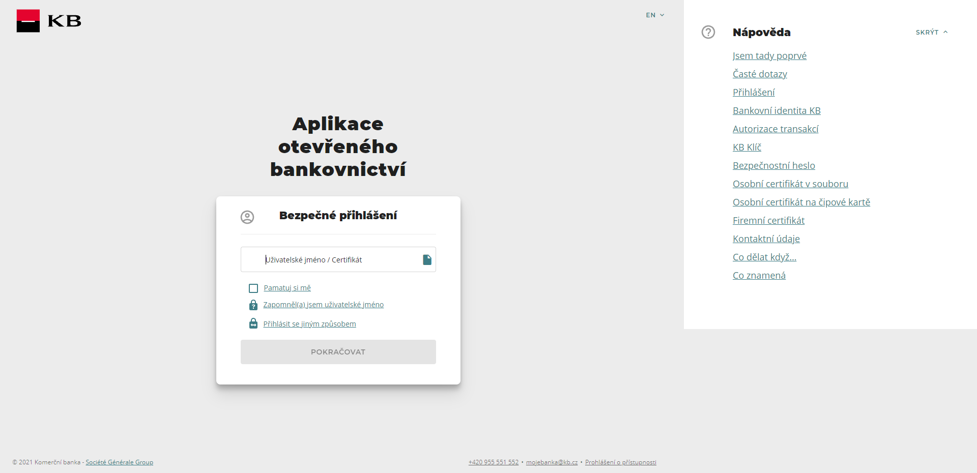
Task: Follow the Société Générale Group footer link
Action: [119, 462]
